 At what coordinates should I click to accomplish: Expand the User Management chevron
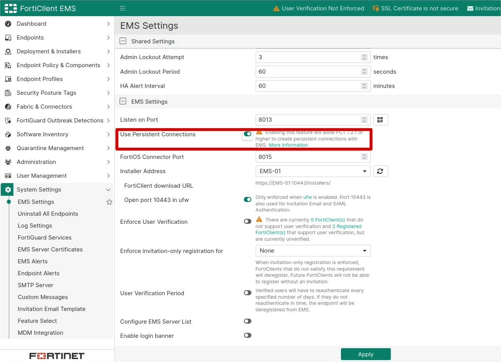[x=108, y=176]
